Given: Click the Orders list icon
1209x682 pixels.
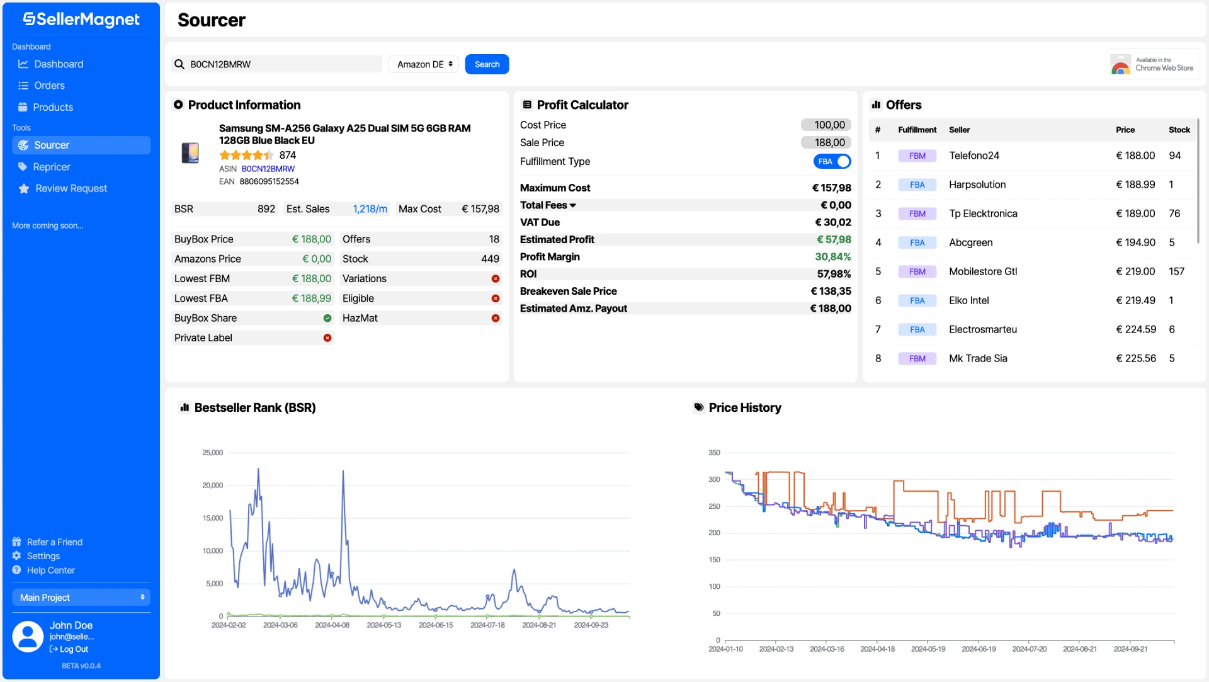Looking at the screenshot, I should pos(23,86).
